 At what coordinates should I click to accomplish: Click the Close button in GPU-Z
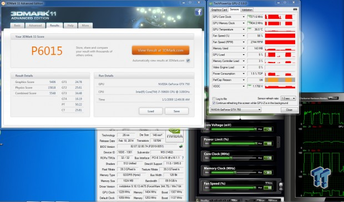[x=289, y=110]
